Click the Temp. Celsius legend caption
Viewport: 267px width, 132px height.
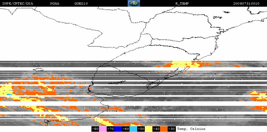pyautogui.click(x=191, y=129)
